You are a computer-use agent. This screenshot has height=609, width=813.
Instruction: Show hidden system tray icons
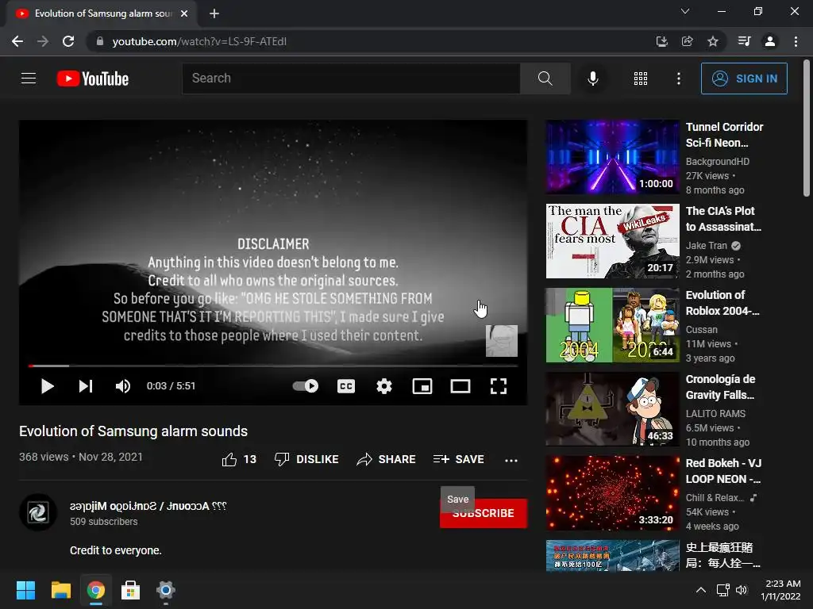[700, 590]
